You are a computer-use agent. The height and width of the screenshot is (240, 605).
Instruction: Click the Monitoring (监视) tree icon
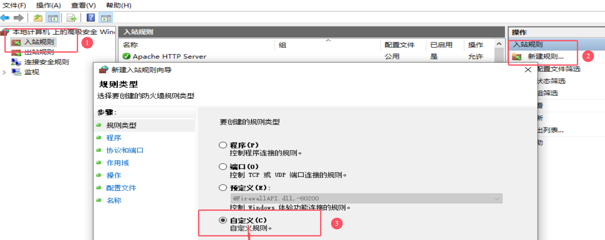tap(16, 72)
